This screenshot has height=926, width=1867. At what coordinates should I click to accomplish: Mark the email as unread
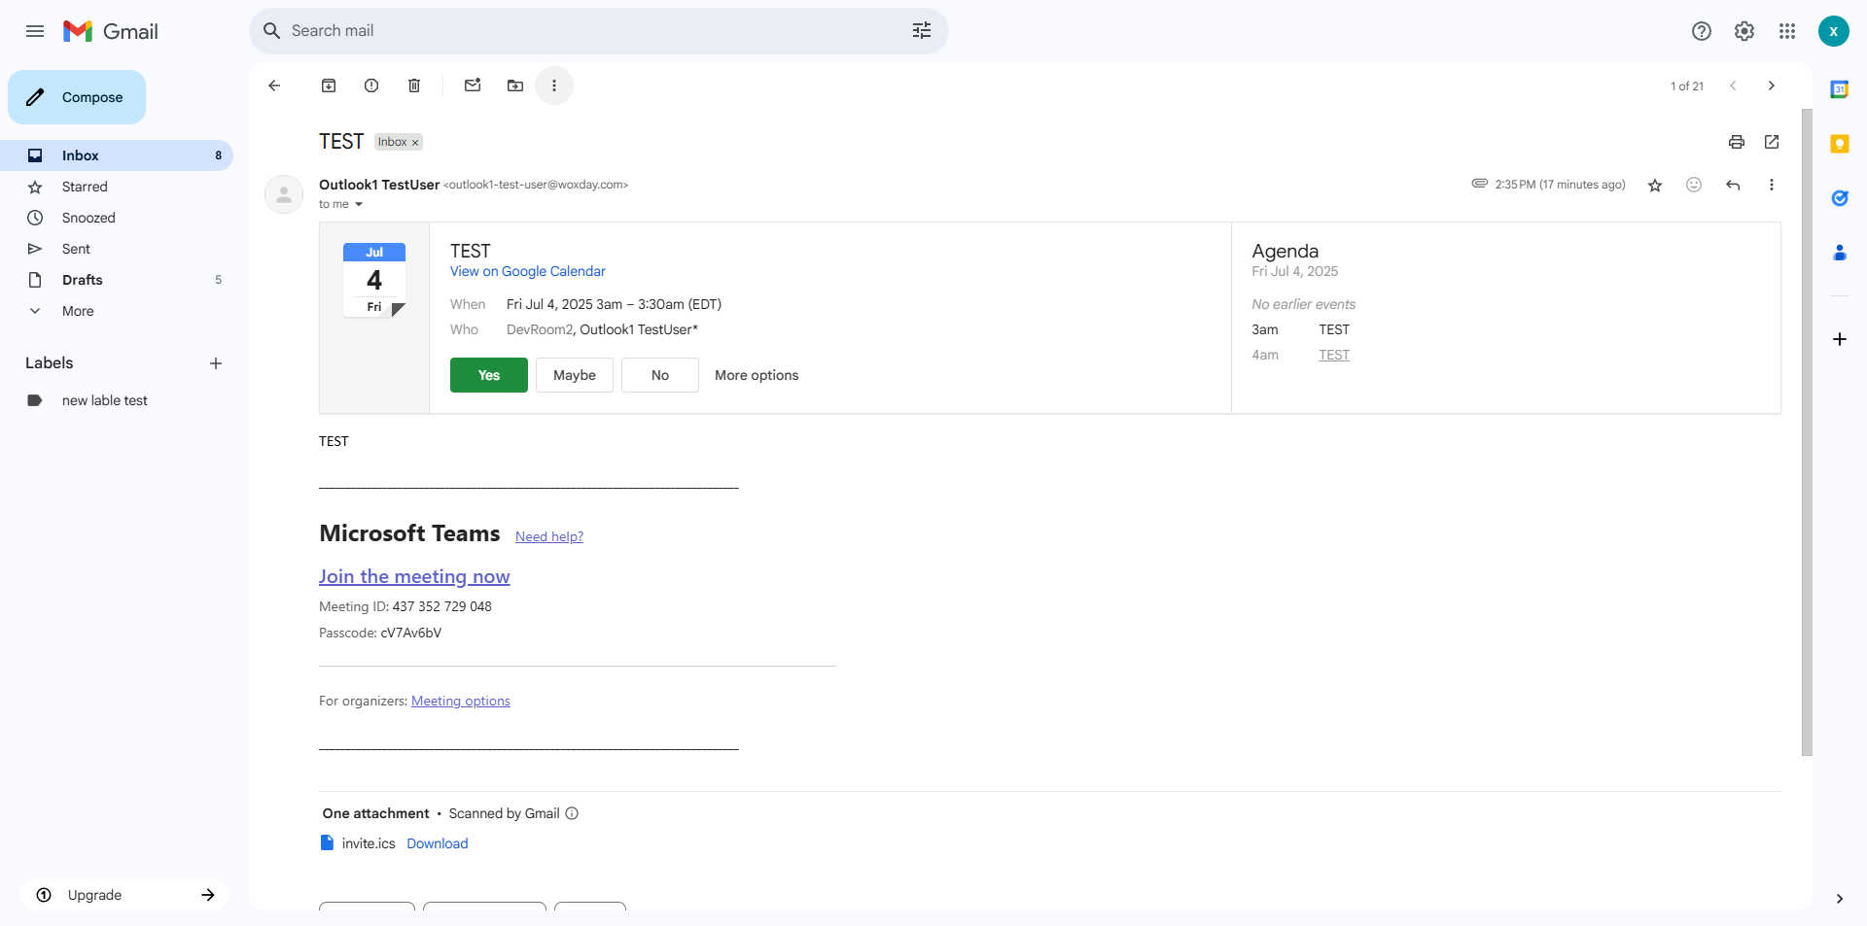pyautogui.click(x=473, y=86)
